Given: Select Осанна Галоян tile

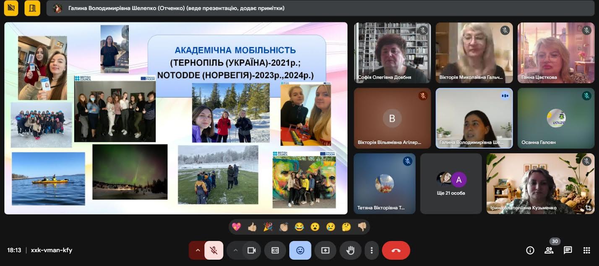Looking at the screenshot, I should click(556, 118).
